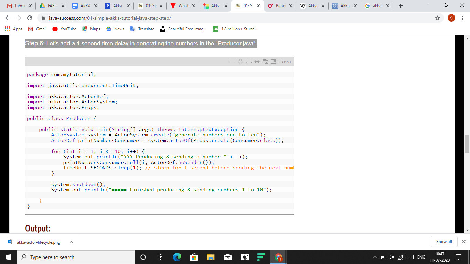Click Show all downloads button

[444, 242]
